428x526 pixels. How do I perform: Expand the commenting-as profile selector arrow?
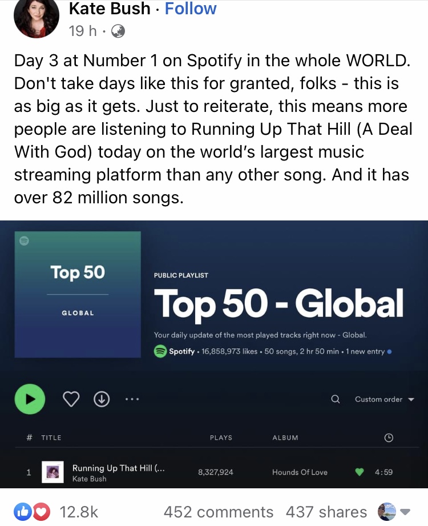point(406,512)
